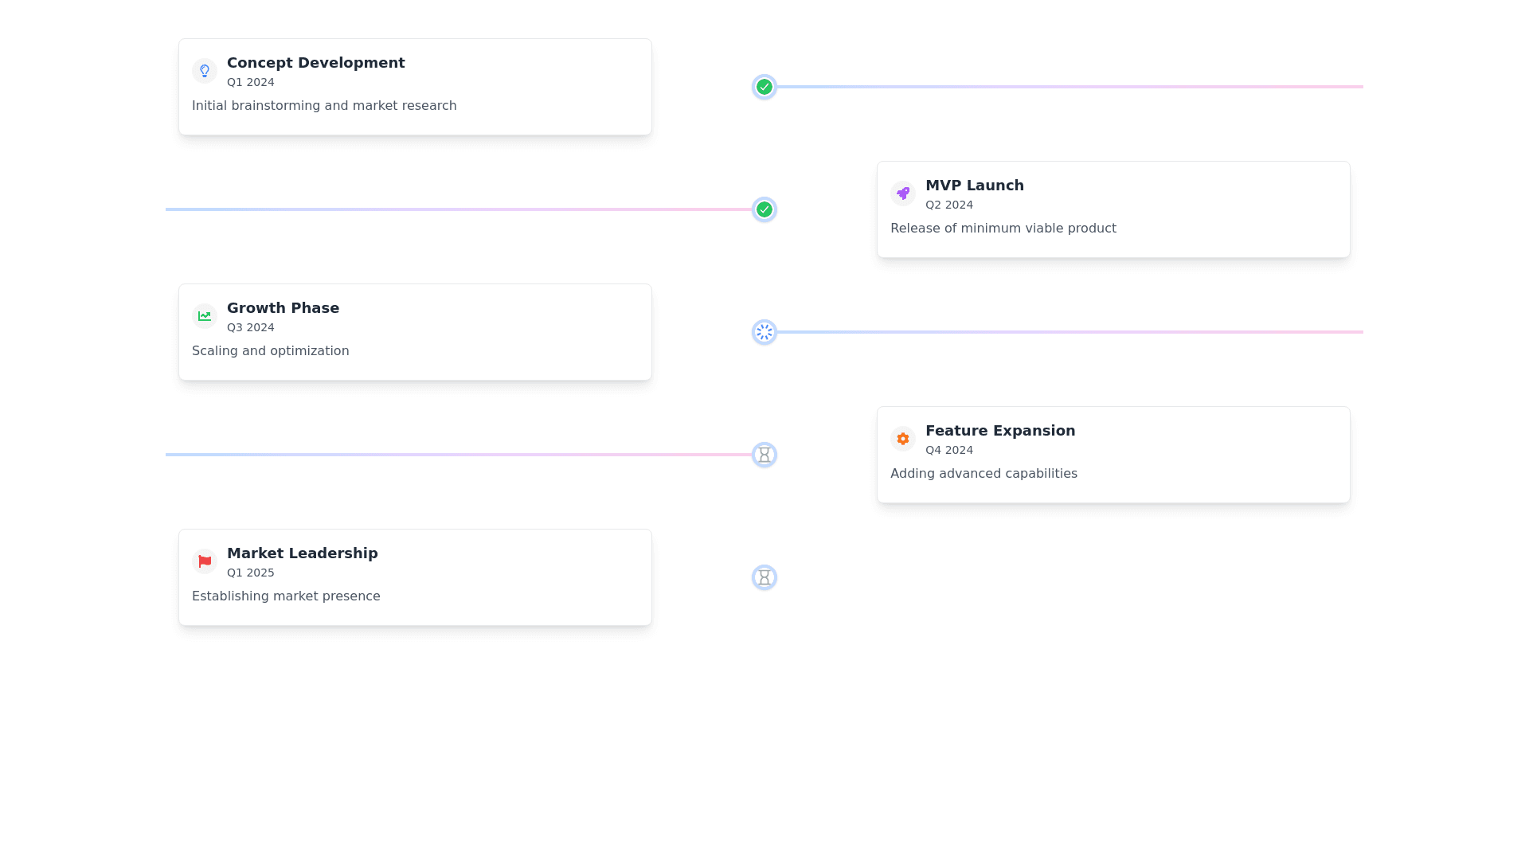The height and width of the screenshot is (860, 1529).
Task: Click the hourglass marker beside Feature Expansion
Action: click(764, 455)
